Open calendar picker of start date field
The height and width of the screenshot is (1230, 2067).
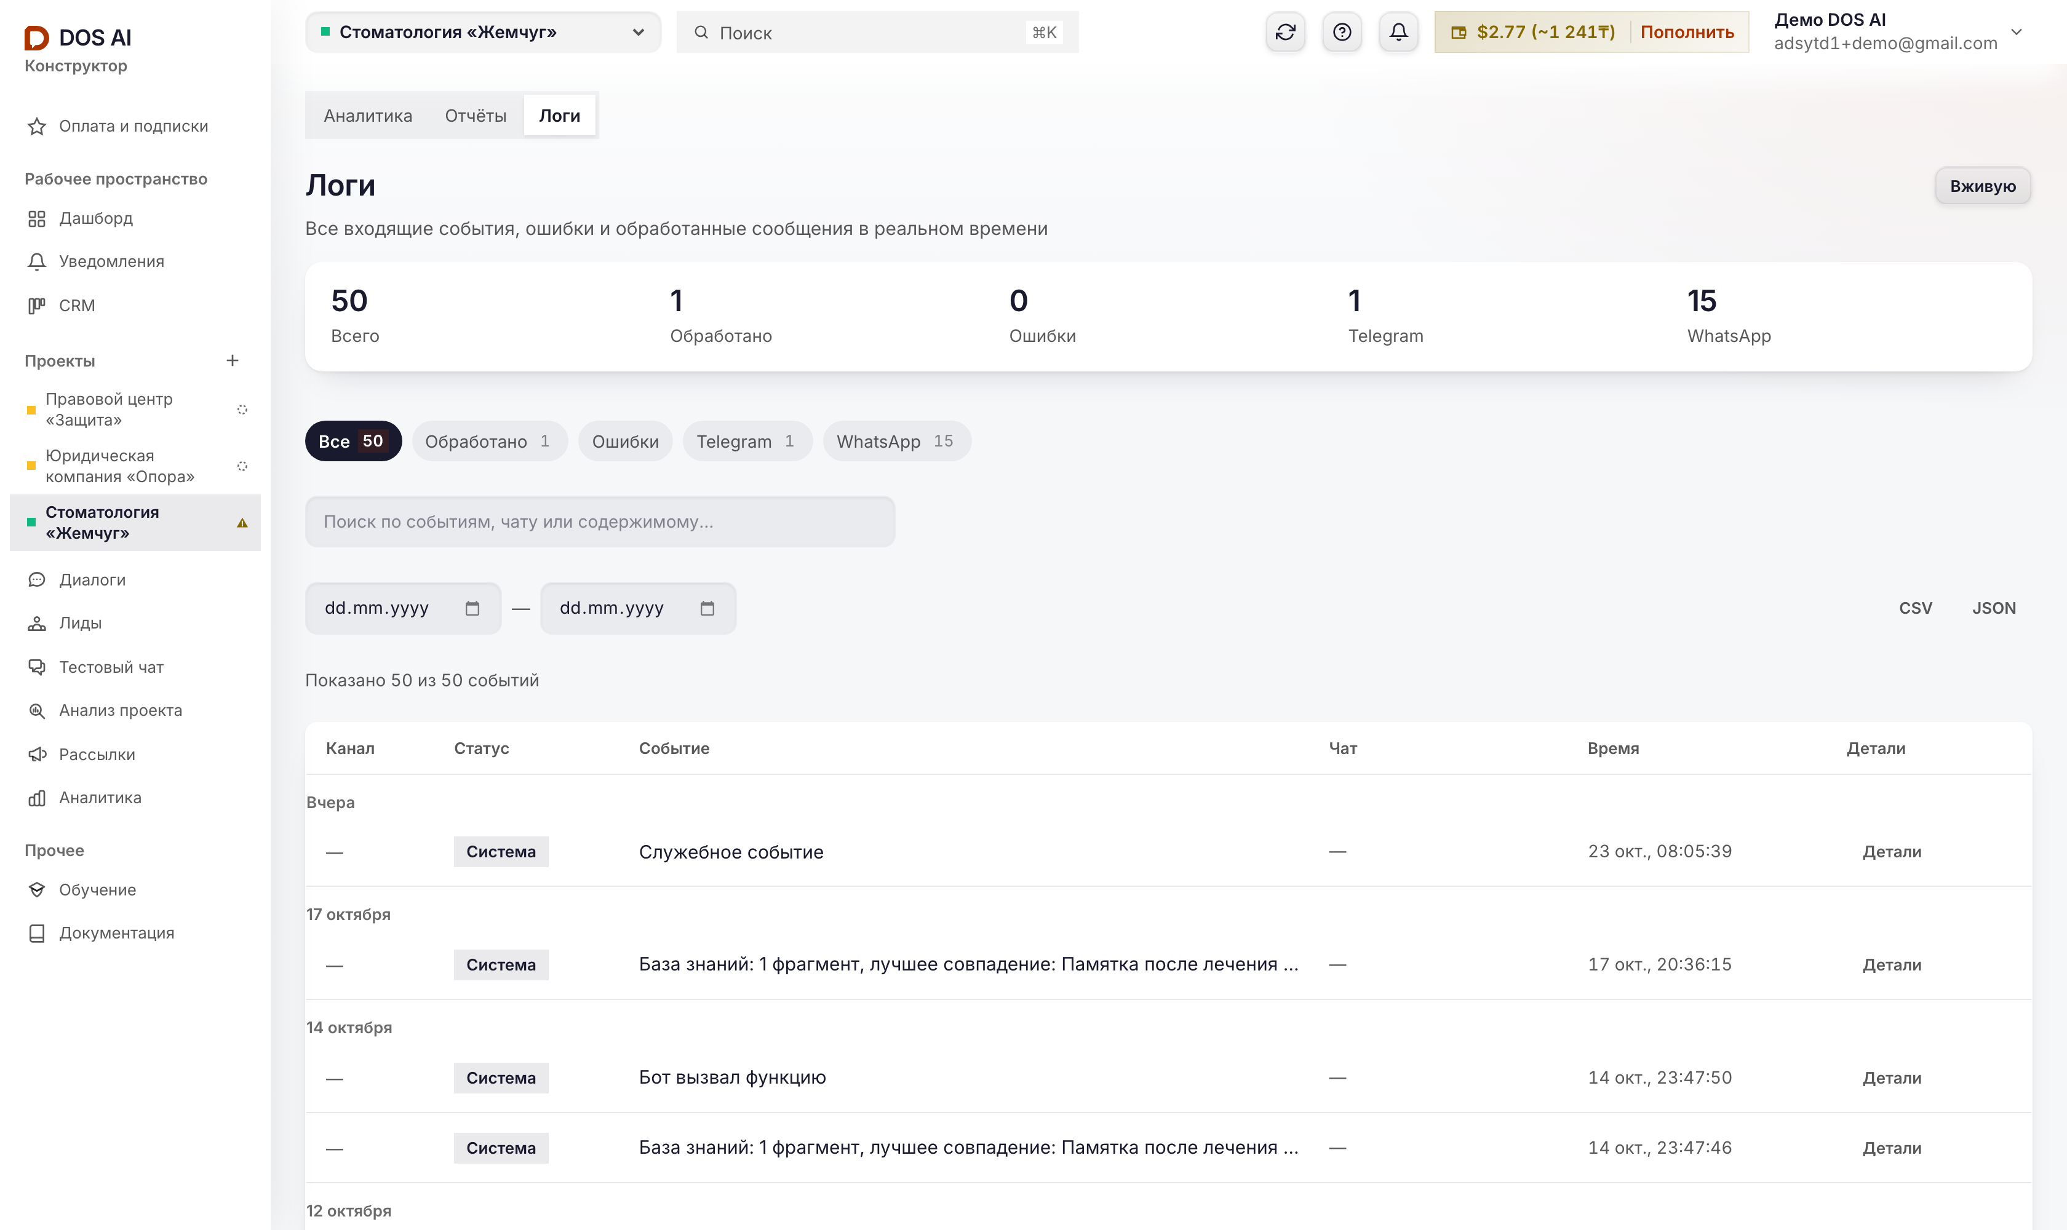click(x=472, y=608)
